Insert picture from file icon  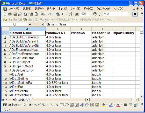97,105
